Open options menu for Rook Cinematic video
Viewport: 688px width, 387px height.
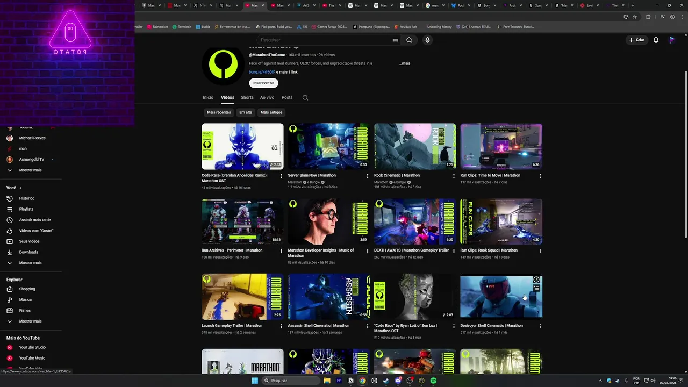pyautogui.click(x=454, y=176)
